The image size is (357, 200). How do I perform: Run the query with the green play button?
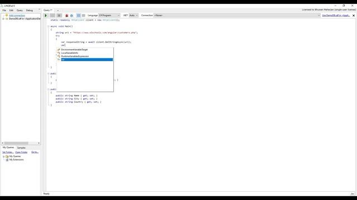click(46, 16)
